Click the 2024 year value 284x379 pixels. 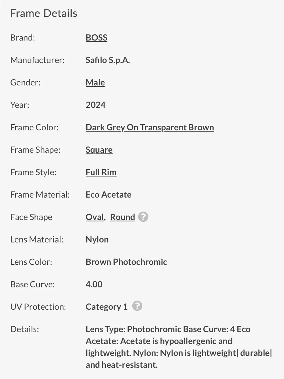95,105
